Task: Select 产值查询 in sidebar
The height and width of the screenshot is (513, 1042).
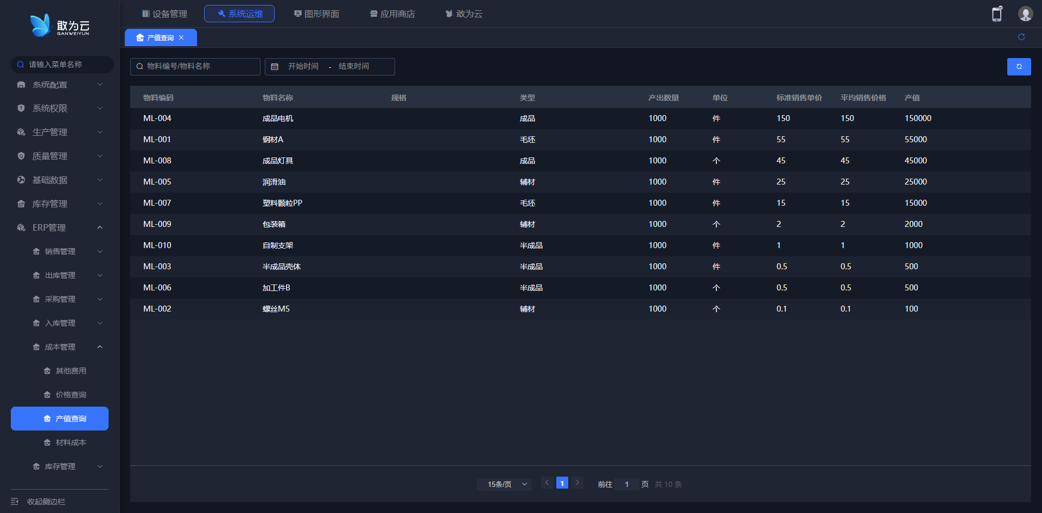Action: (60, 419)
